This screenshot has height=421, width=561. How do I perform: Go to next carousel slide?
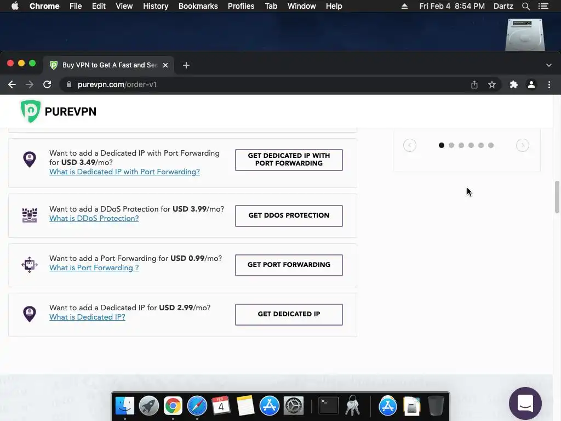point(522,145)
